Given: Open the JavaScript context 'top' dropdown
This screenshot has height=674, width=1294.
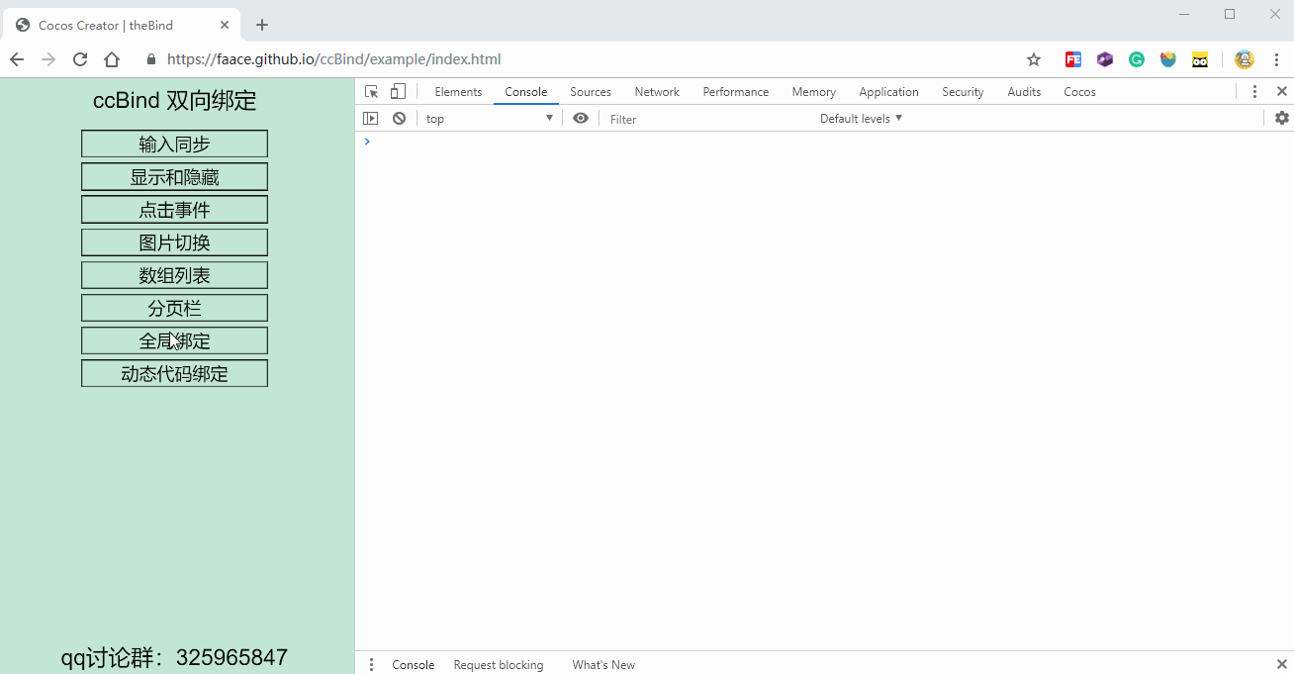Looking at the screenshot, I should [489, 118].
